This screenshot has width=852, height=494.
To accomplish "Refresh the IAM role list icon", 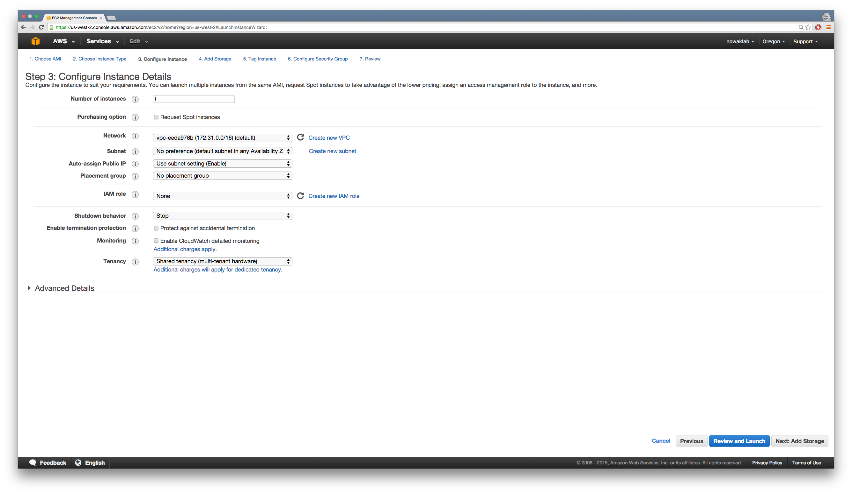I will click(300, 196).
